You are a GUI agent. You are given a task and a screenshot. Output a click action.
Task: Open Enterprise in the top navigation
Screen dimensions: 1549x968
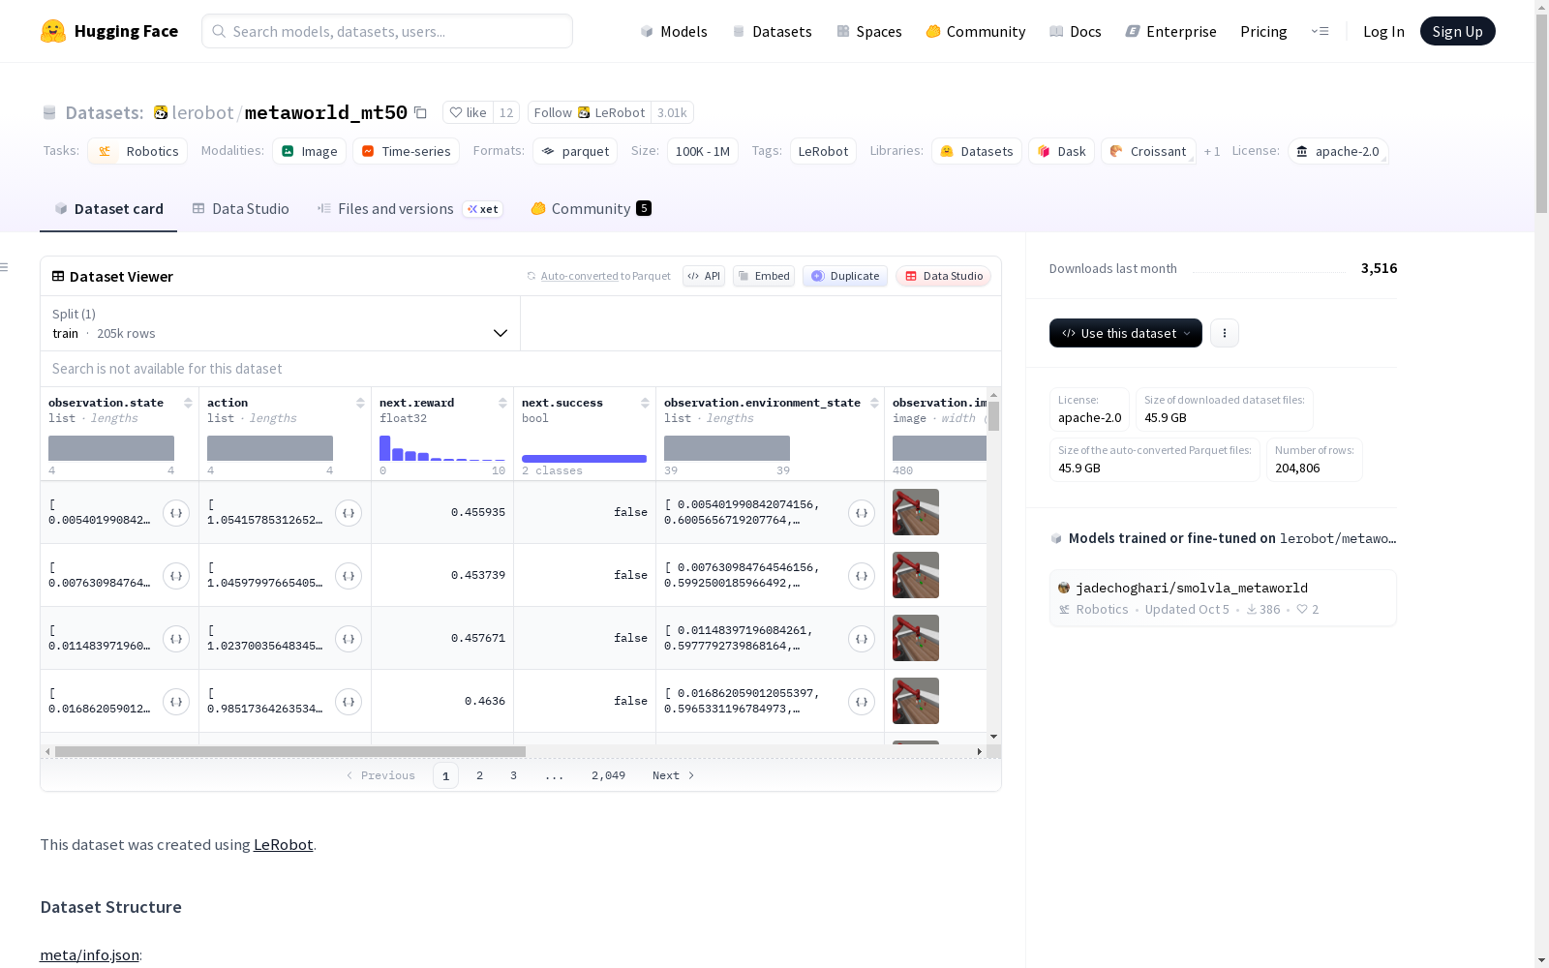tap(1171, 31)
